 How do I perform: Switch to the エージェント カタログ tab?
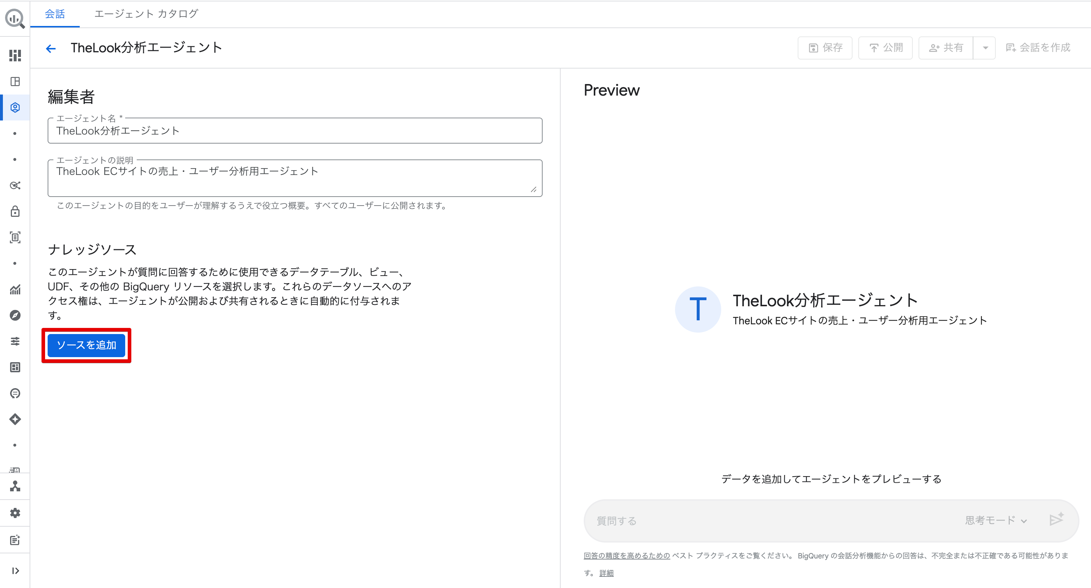(146, 14)
